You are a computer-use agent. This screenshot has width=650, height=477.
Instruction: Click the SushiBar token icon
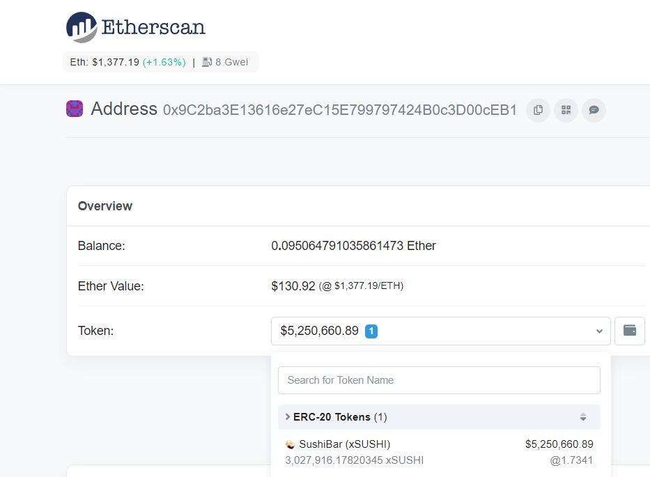(290, 444)
